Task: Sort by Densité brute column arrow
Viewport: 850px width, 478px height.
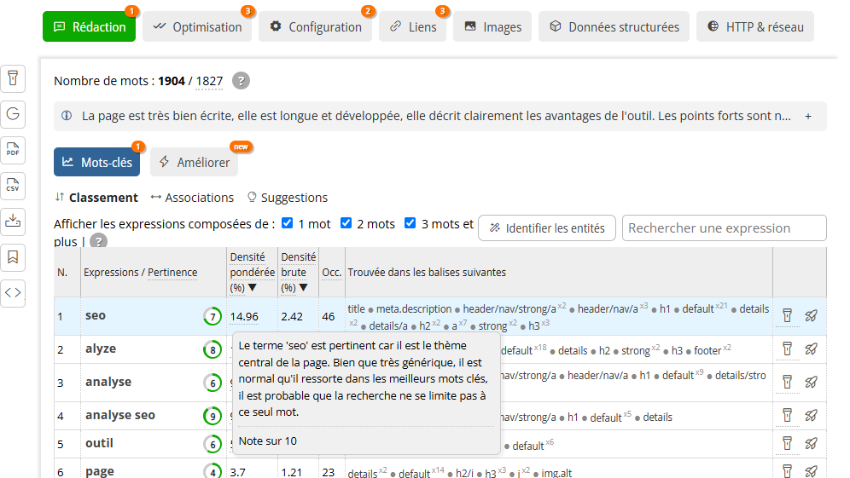Action: [x=303, y=288]
